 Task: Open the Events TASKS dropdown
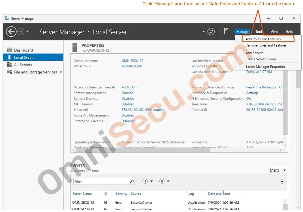click(277, 170)
